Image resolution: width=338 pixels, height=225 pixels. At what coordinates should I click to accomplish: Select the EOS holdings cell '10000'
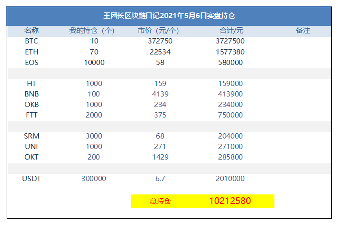pos(94,63)
